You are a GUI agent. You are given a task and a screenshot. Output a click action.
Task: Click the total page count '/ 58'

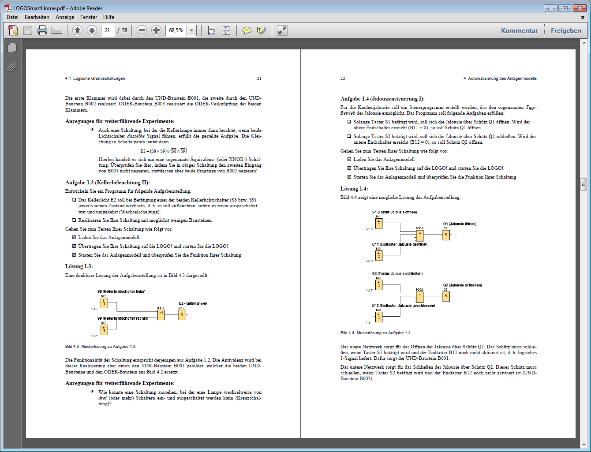[123, 30]
